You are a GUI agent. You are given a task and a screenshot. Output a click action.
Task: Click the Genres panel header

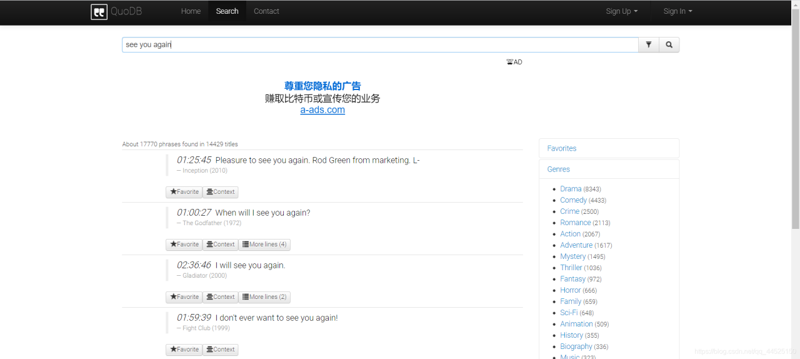(x=609, y=169)
